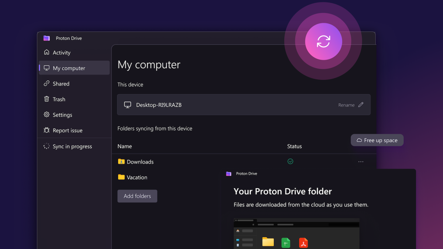Open Trash from the sidebar
Screen dimensions: 443x249
click(x=59, y=99)
